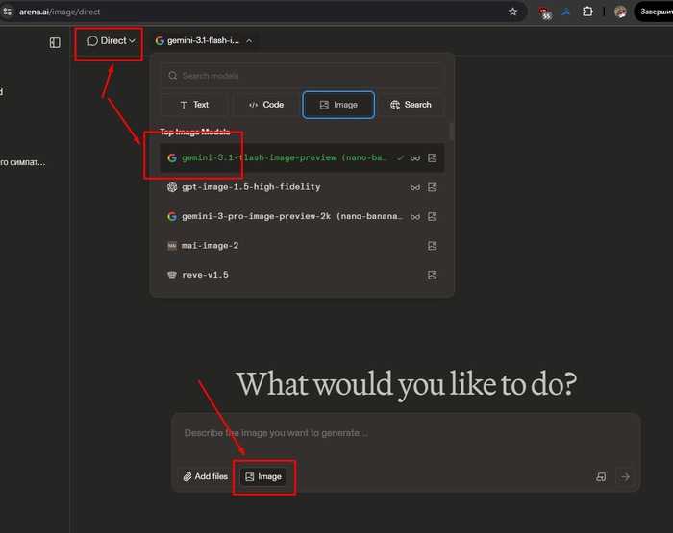Choose mai-image-2 model
The width and height of the screenshot is (673, 533).
(x=302, y=245)
